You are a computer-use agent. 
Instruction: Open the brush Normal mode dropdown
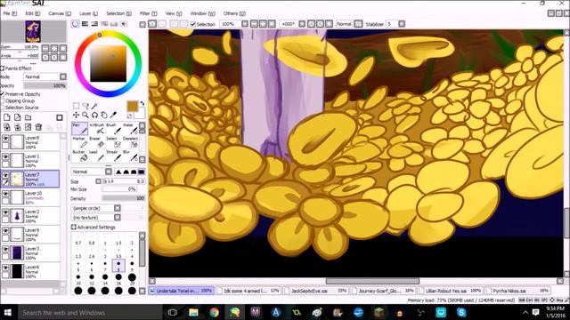tap(109, 172)
